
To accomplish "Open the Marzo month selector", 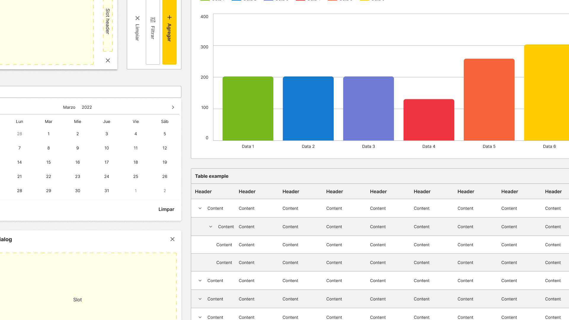I will click(69, 107).
